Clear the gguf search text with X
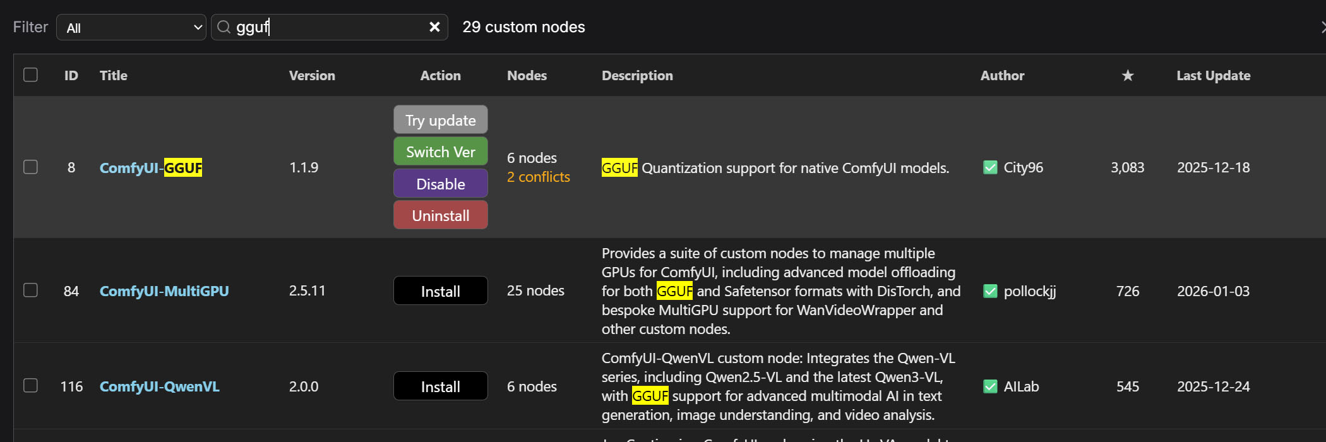Image resolution: width=1326 pixels, height=442 pixels. (x=434, y=27)
